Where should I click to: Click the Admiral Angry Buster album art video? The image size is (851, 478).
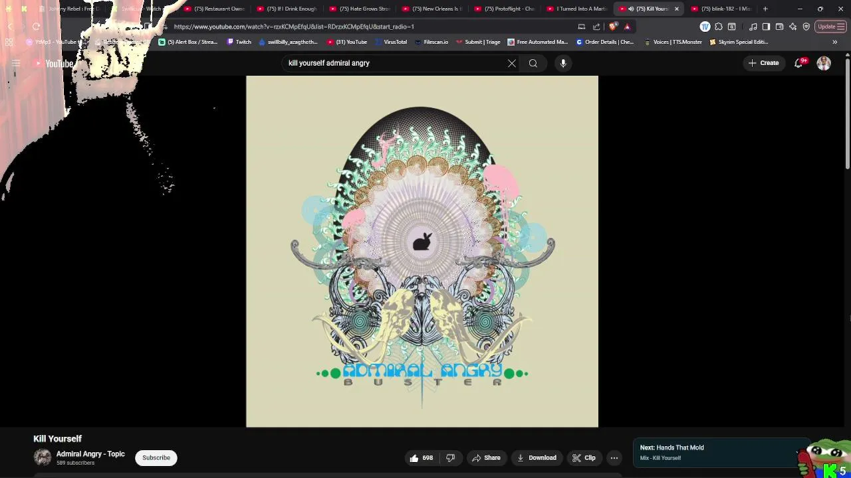click(x=422, y=252)
